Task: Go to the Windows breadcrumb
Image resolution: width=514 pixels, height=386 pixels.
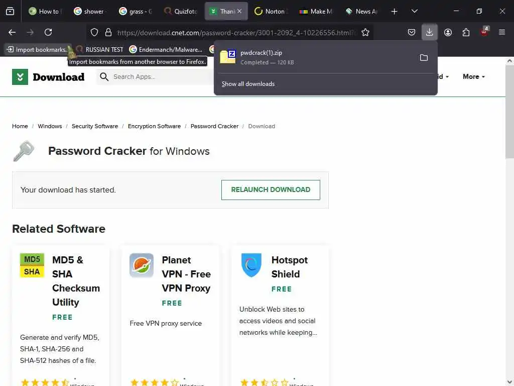Action: (x=50, y=126)
